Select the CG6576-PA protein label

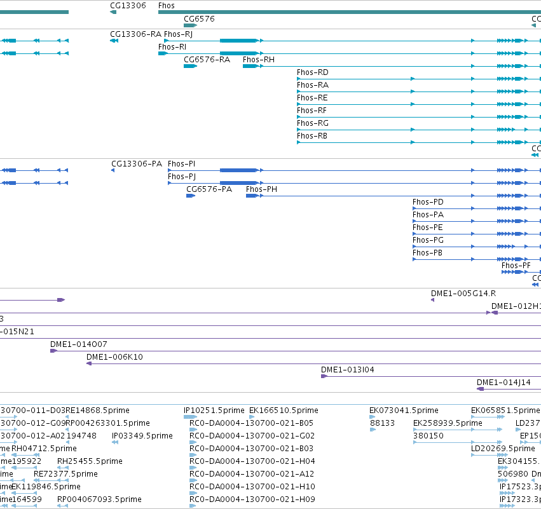[x=209, y=189]
